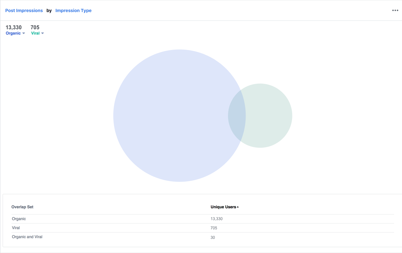This screenshot has width=402, height=253.
Task: Open the Post Impressions metric picker
Action: click(24, 10)
